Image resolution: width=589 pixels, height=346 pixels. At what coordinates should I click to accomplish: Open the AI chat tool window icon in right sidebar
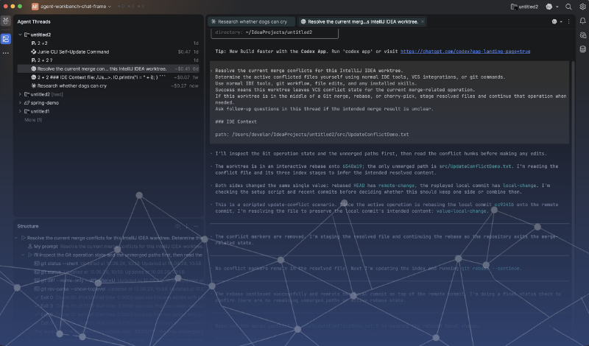582,35
